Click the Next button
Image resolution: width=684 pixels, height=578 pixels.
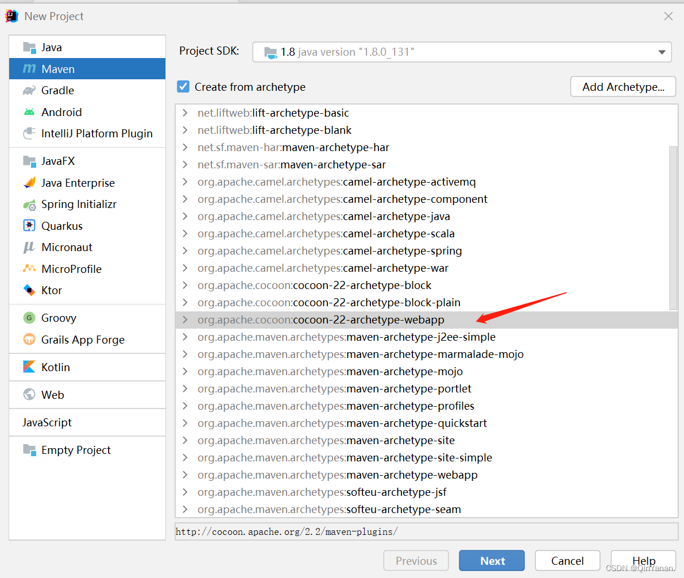coord(492,561)
